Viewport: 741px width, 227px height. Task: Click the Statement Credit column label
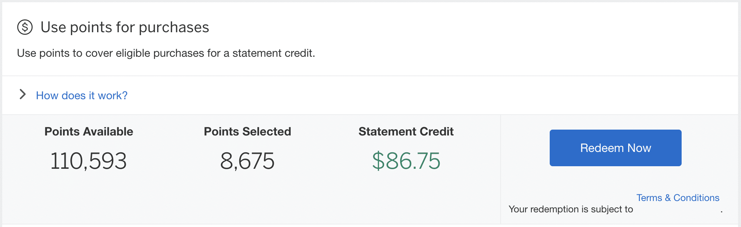pyautogui.click(x=406, y=131)
